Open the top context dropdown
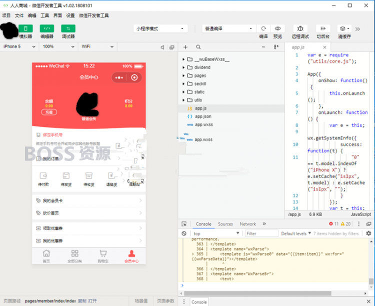The height and width of the screenshot is (306, 375). [x=216, y=233]
